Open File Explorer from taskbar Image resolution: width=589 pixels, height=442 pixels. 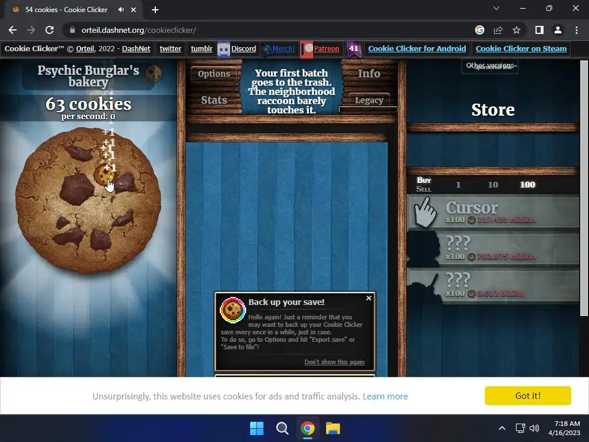pyautogui.click(x=333, y=428)
